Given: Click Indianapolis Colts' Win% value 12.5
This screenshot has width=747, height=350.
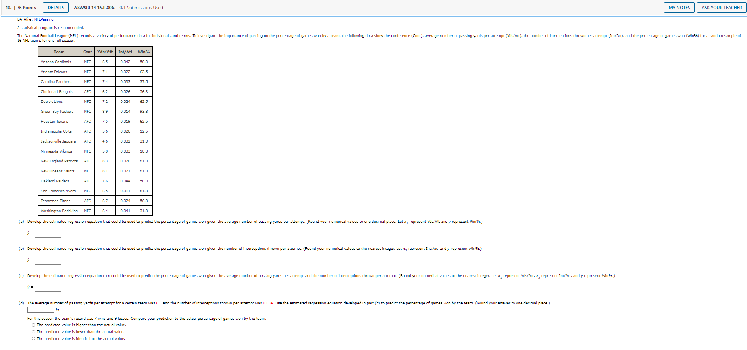Looking at the screenshot, I should [144, 131].
